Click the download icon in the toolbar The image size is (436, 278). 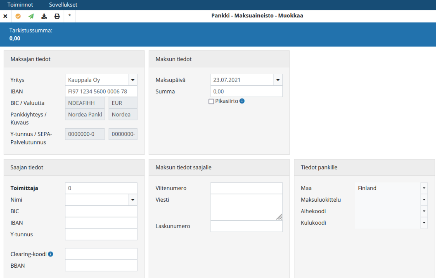[x=44, y=16]
